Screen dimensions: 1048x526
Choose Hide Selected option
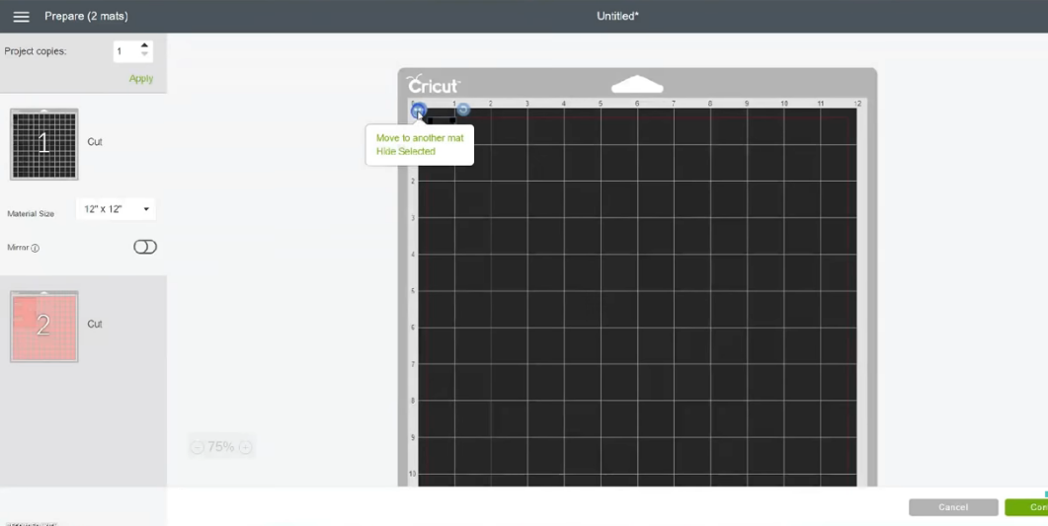[406, 152]
